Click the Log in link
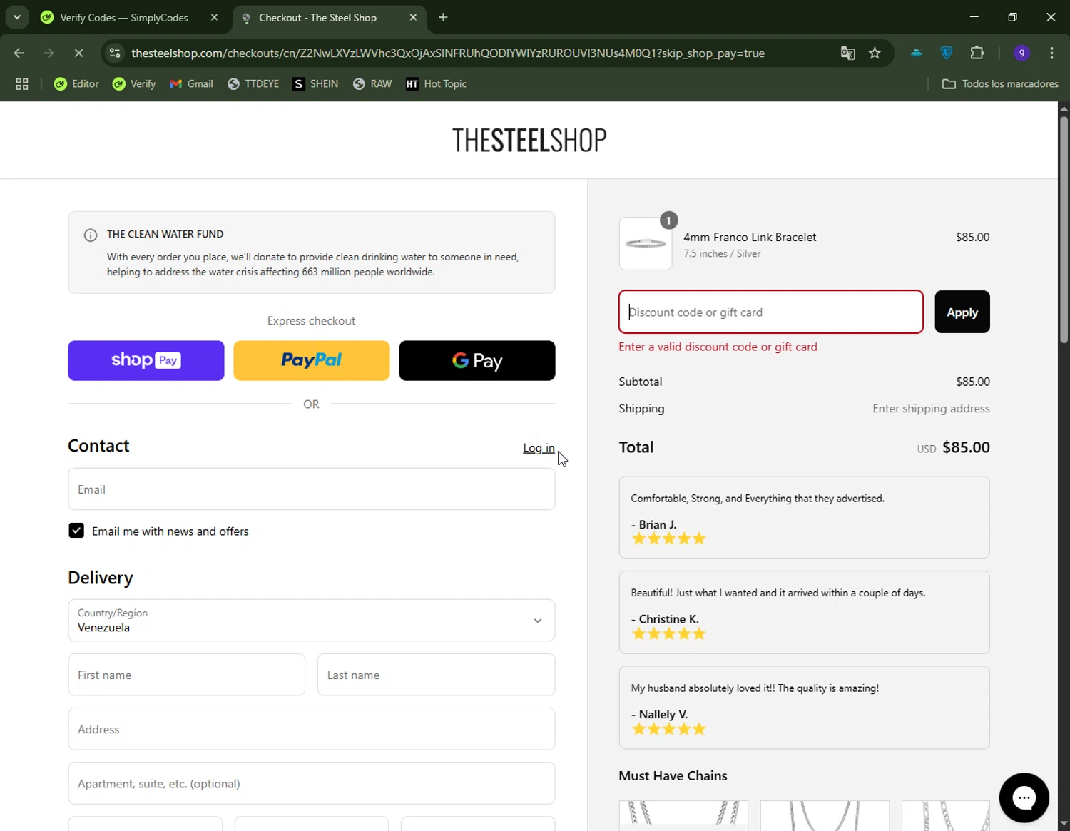The image size is (1070, 831). (x=539, y=448)
